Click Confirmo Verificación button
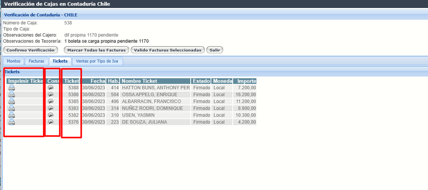Image resolution: width=428 pixels, height=190 pixels. point(31,50)
